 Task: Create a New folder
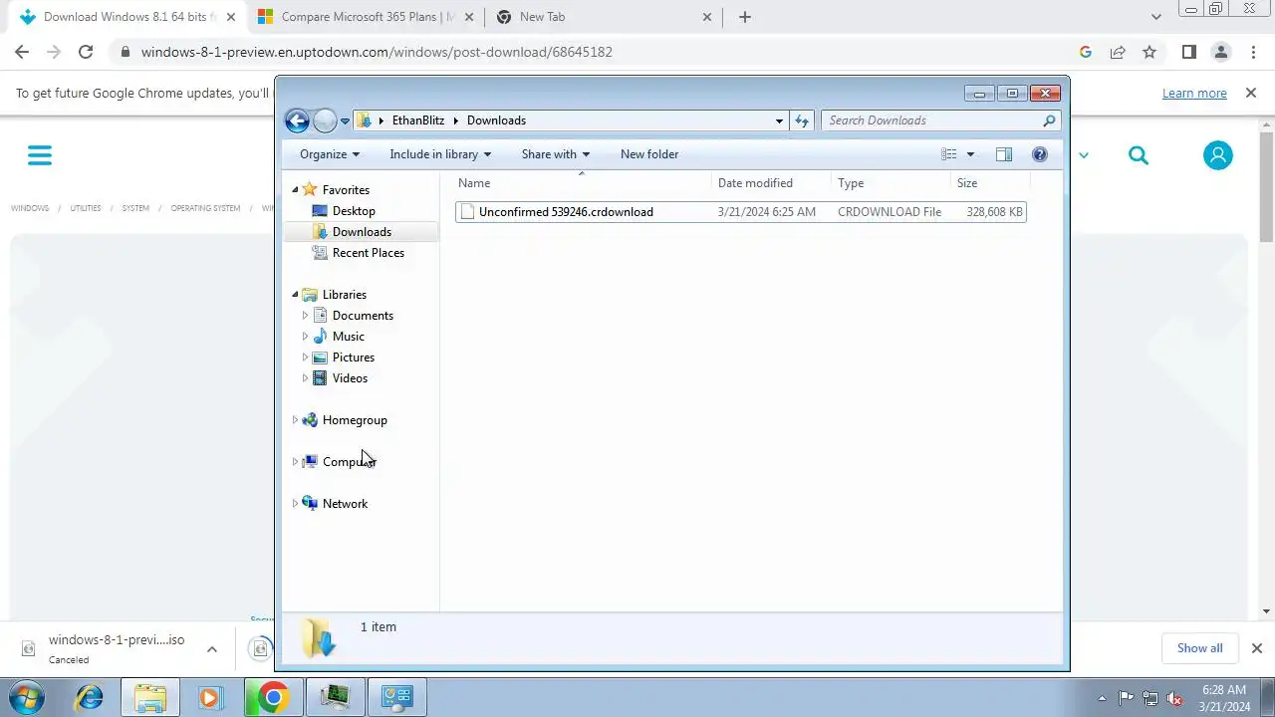649,154
